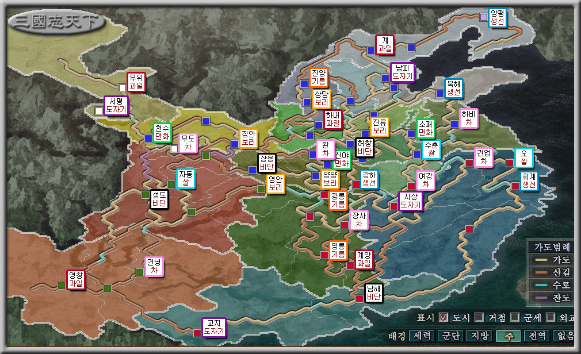Click the blue marker left of 소패
The height and width of the screenshot is (354, 581).
click(x=411, y=134)
